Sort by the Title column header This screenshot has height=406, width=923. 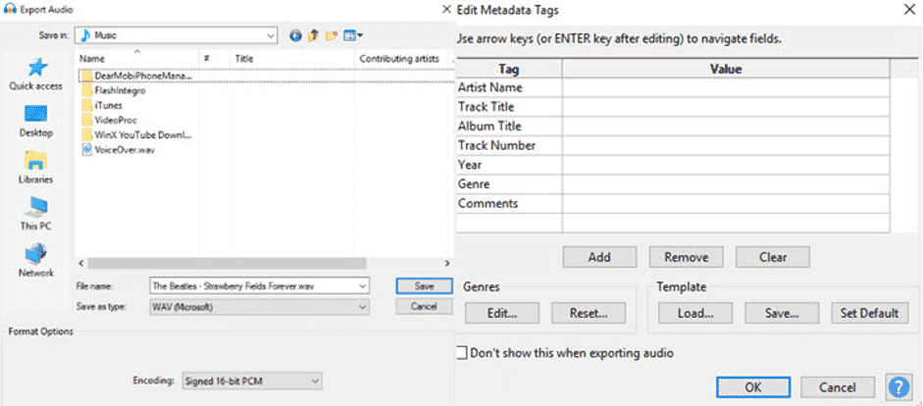292,58
